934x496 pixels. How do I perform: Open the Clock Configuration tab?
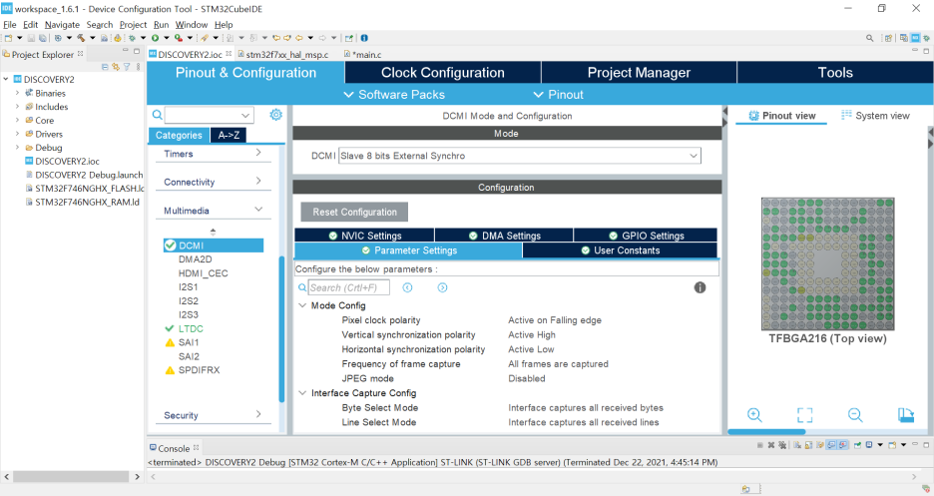pos(443,73)
